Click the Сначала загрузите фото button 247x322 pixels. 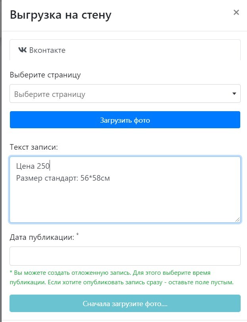tap(125, 304)
